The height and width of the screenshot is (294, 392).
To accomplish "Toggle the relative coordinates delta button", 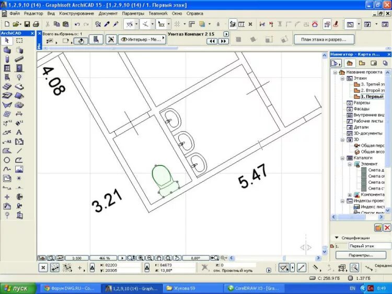I will [x=92, y=268].
